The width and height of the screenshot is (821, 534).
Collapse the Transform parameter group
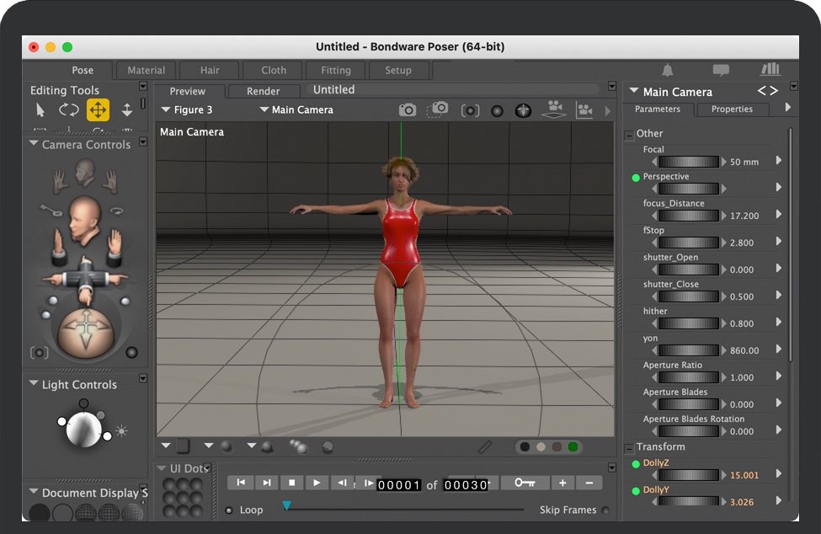click(629, 448)
